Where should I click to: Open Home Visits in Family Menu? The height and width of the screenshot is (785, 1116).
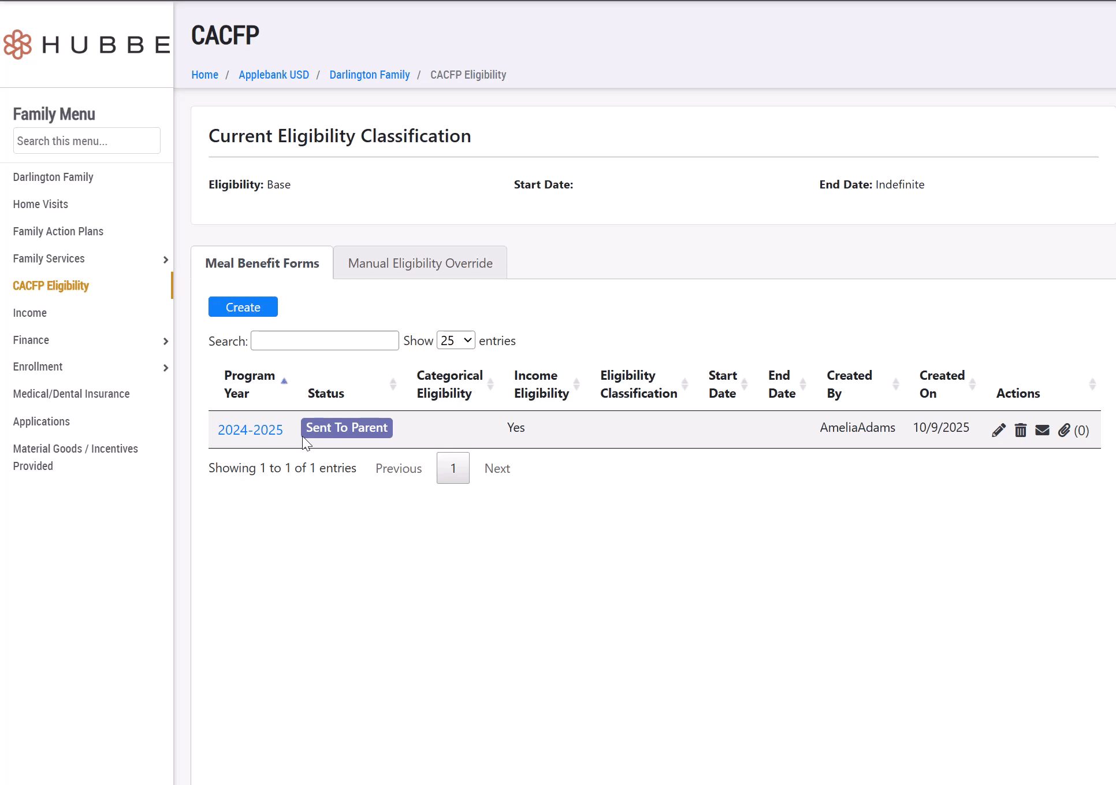click(40, 204)
